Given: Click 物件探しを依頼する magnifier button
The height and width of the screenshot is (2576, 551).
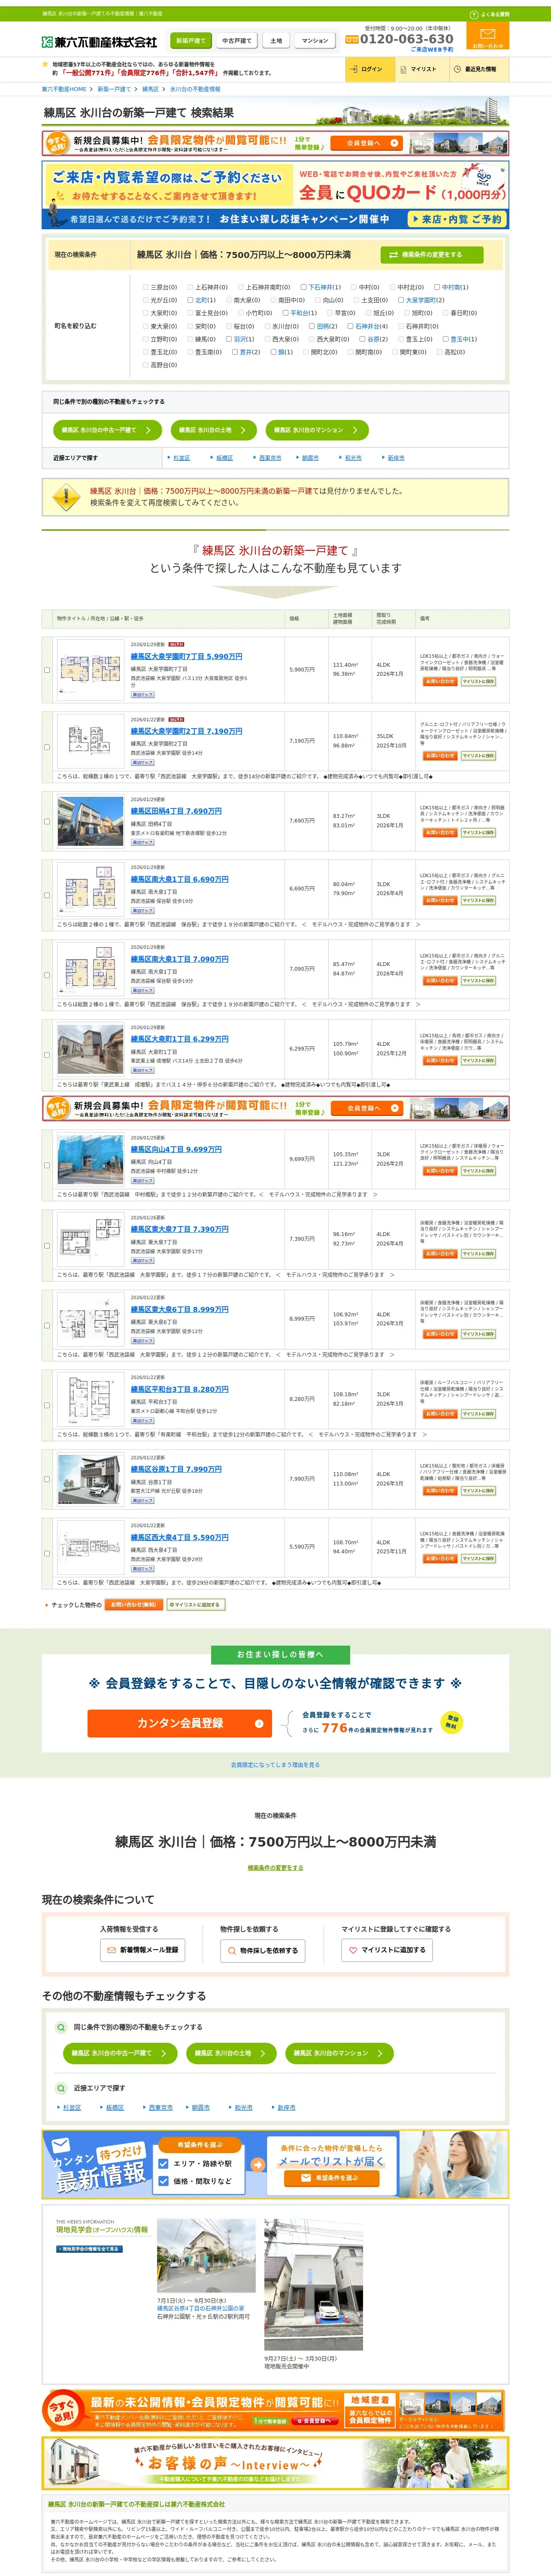Looking at the screenshot, I should point(262,1950).
